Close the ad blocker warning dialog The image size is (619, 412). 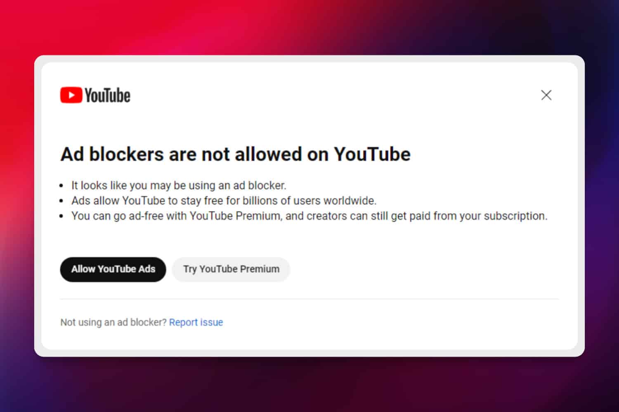(x=546, y=95)
